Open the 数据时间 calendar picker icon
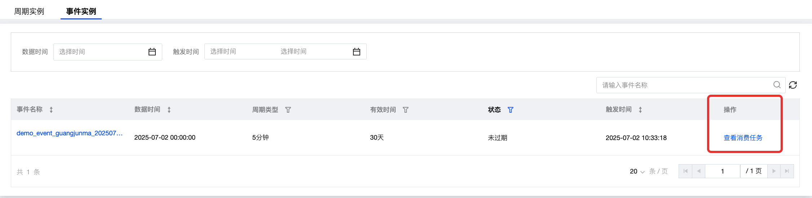Screen dimensions: 812x198 (152, 52)
